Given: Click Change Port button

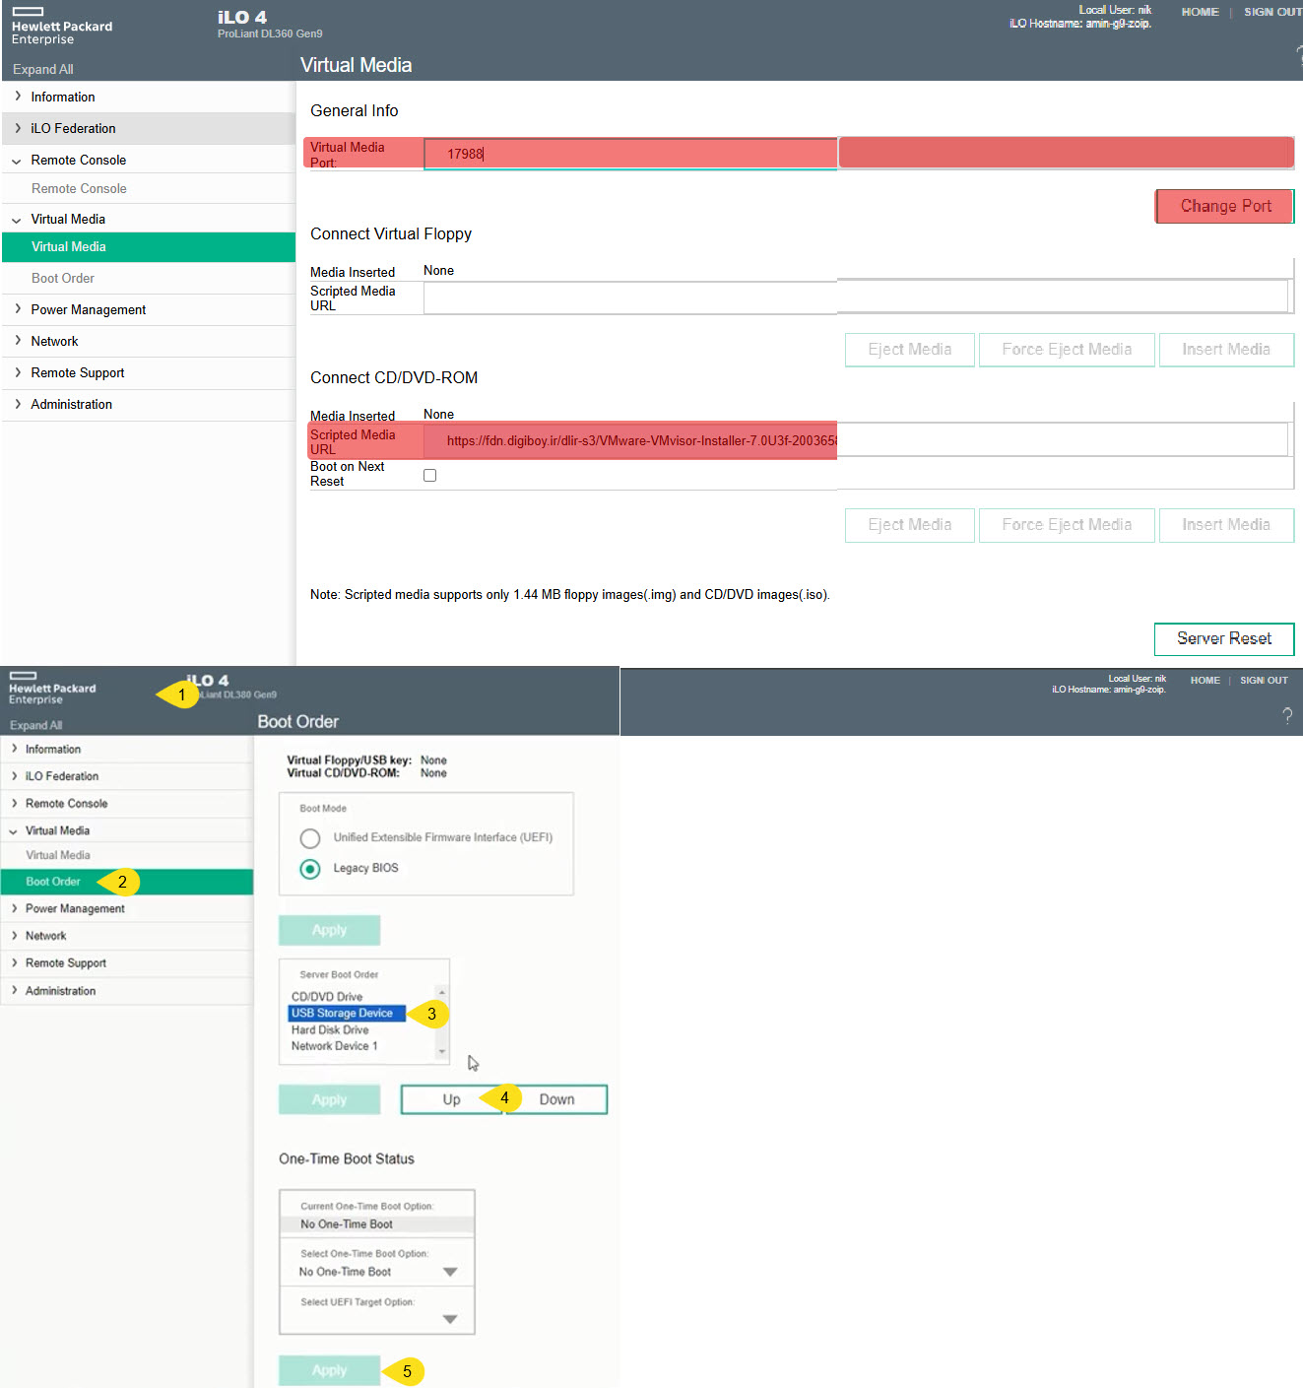Looking at the screenshot, I should [1225, 206].
